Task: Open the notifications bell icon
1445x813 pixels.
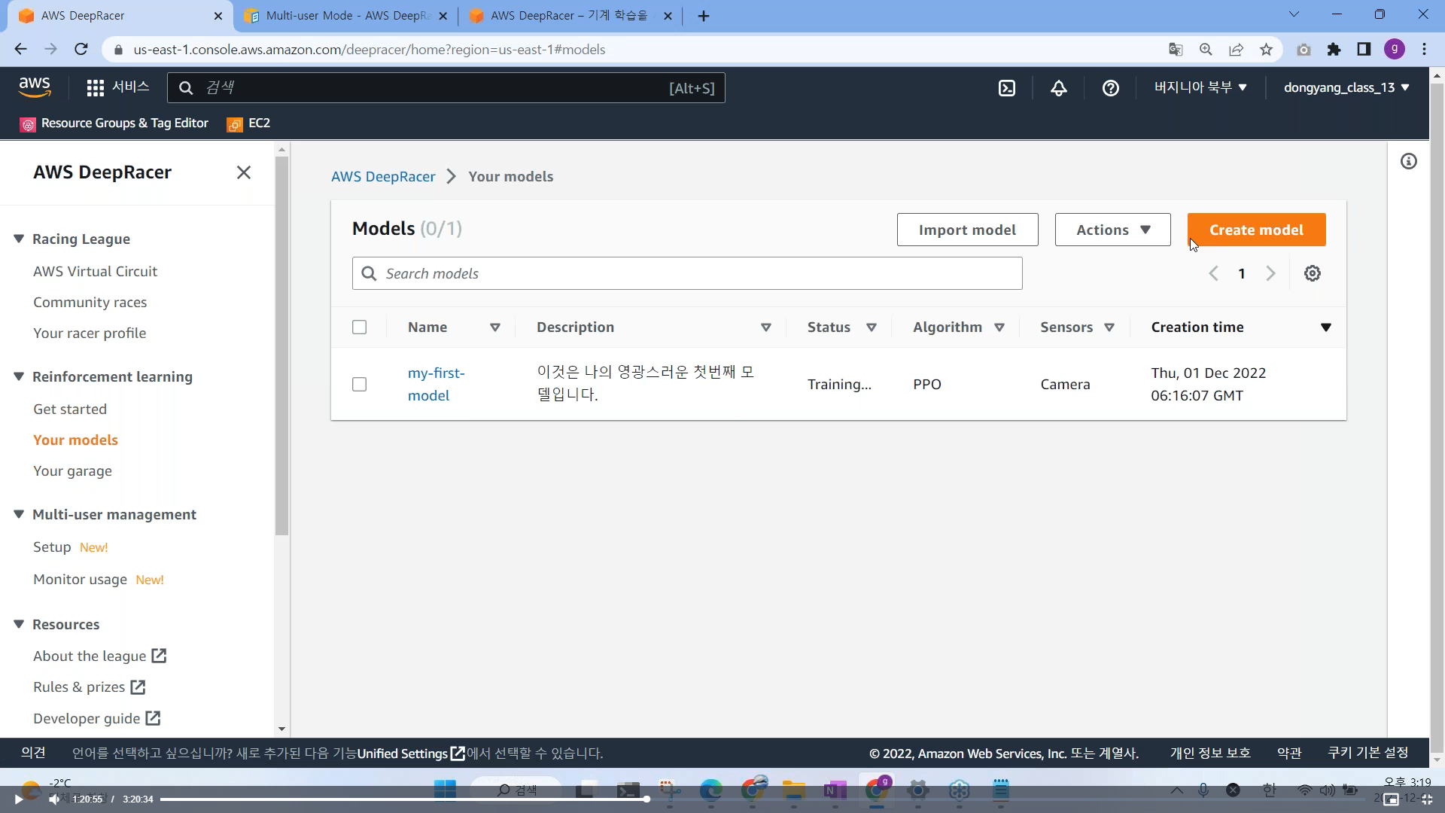Action: tap(1058, 88)
